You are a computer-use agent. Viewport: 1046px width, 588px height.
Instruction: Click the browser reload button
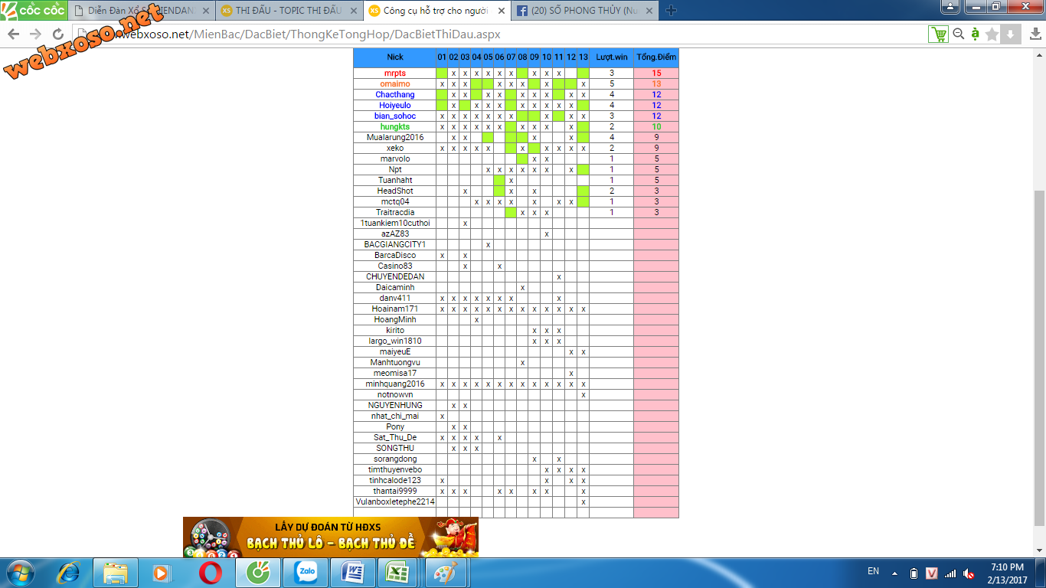pyautogui.click(x=58, y=34)
